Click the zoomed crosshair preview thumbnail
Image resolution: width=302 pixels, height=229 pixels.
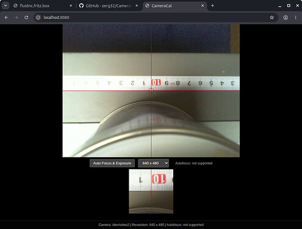[151, 191]
